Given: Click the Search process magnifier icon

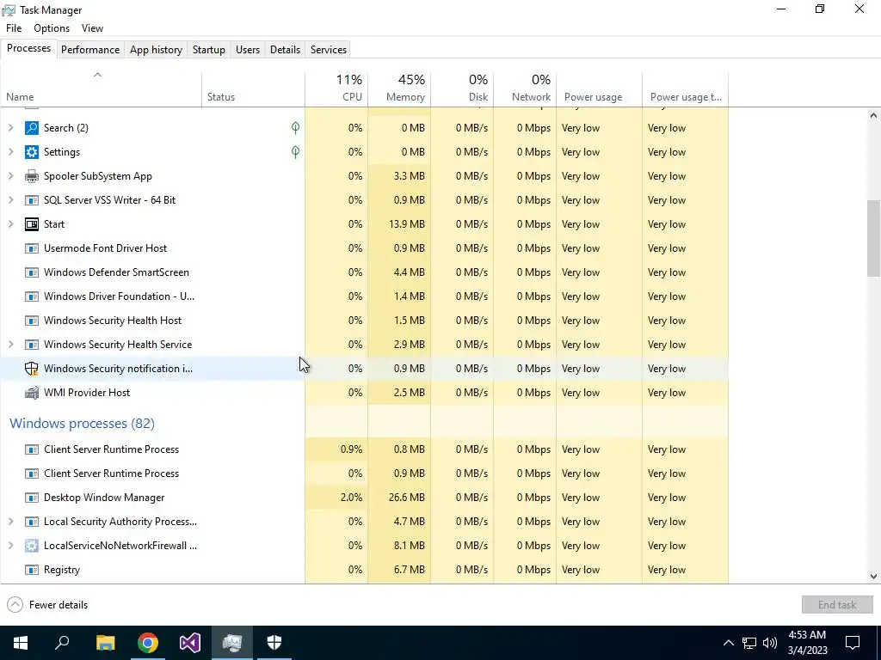Looking at the screenshot, I should click(32, 128).
